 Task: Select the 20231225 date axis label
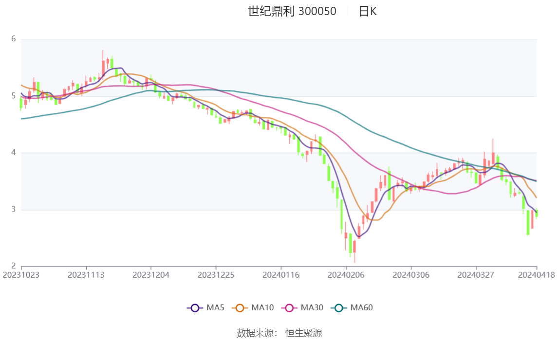(x=216, y=275)
